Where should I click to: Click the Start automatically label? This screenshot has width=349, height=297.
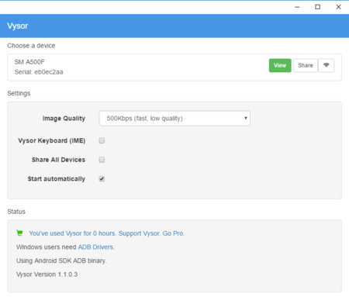coord(57,179)
